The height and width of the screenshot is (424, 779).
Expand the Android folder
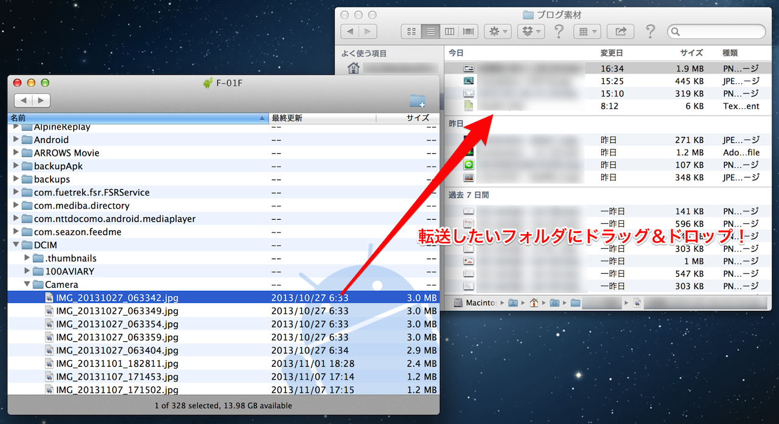click(x=16, y=140)
